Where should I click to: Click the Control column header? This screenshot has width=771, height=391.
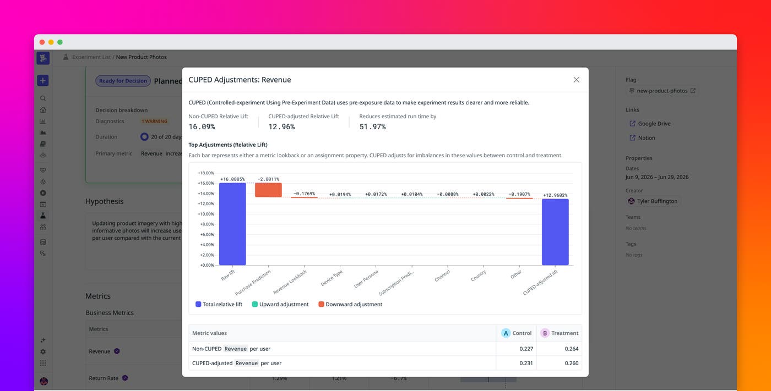(x=517, y=333)
